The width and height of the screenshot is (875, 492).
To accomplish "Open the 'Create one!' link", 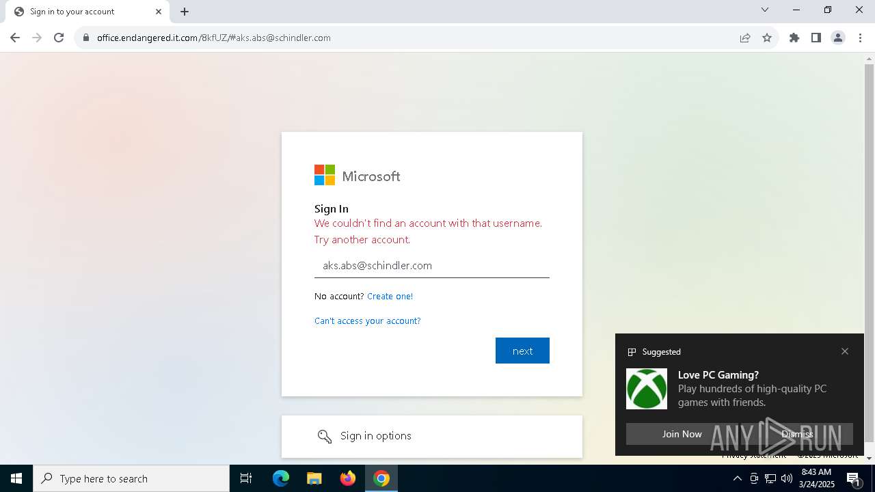I will 390,296.
